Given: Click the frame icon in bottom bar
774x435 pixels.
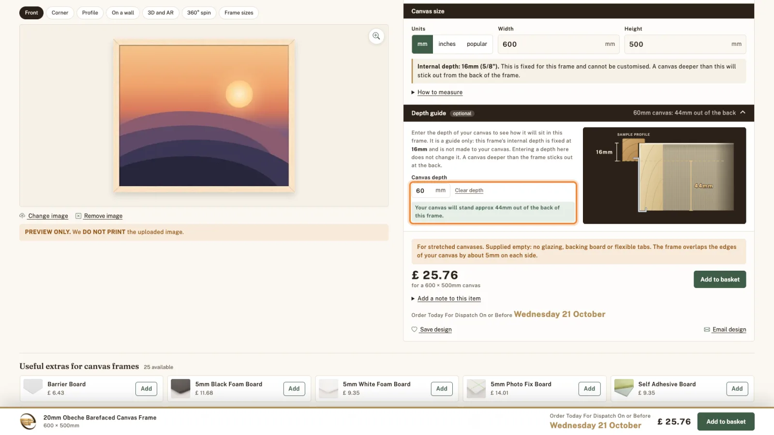Looking at the screenshot, I should coord(28,421).
